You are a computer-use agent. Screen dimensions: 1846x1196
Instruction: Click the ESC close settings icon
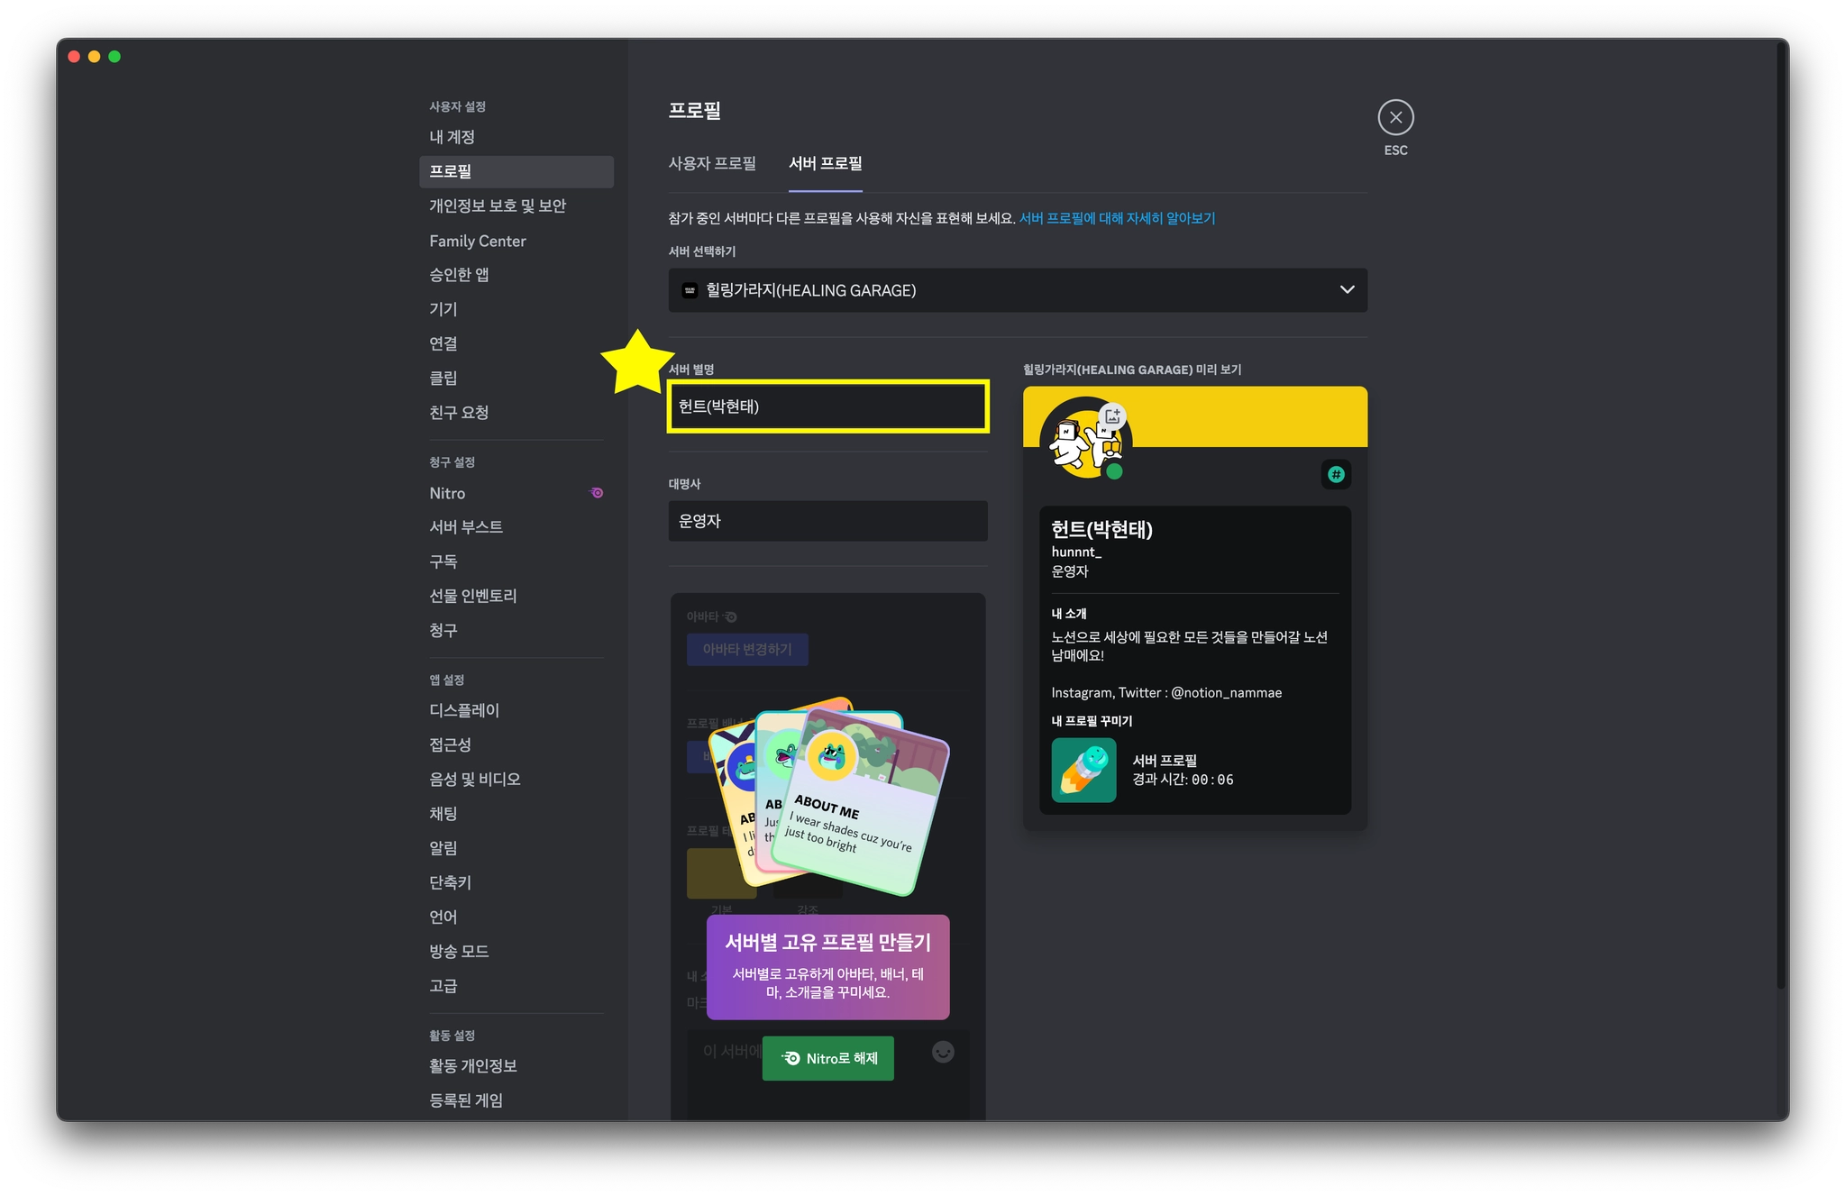click(1395, 117)
